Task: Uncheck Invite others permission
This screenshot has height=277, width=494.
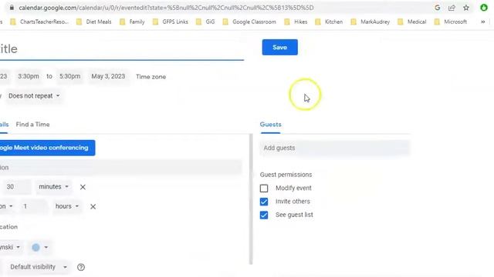Action: tap(264, 202)
